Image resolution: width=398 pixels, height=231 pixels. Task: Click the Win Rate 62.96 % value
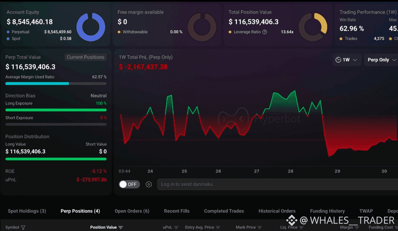pos(352,28)
